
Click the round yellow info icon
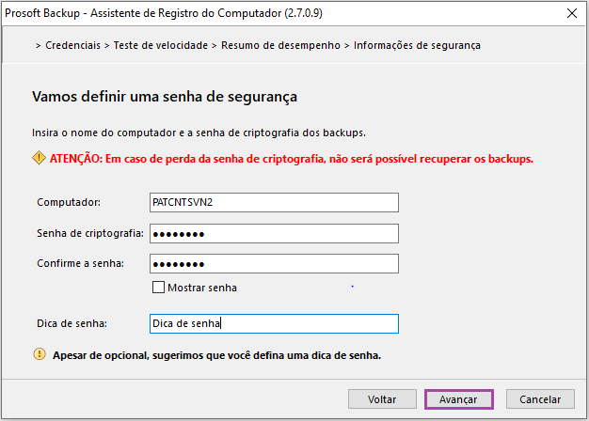(40, 354)
